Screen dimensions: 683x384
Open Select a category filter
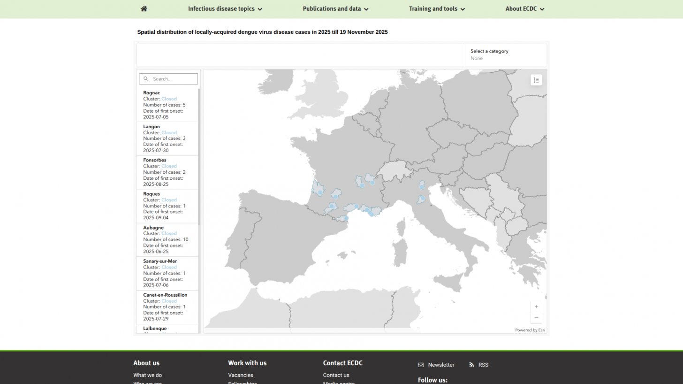[505, 54]
